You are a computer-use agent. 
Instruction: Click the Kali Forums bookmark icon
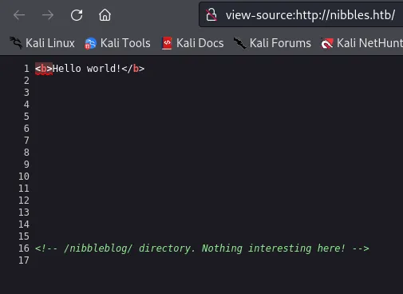tap(239, 43)
